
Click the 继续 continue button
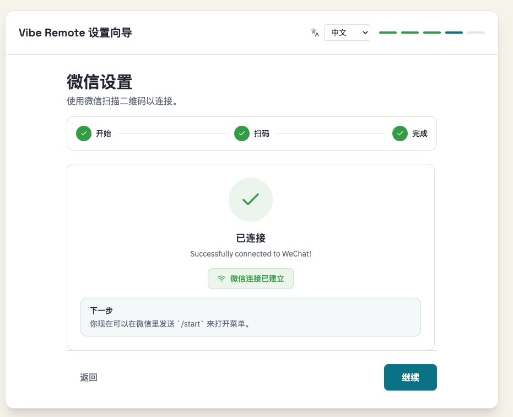[411, 377]
